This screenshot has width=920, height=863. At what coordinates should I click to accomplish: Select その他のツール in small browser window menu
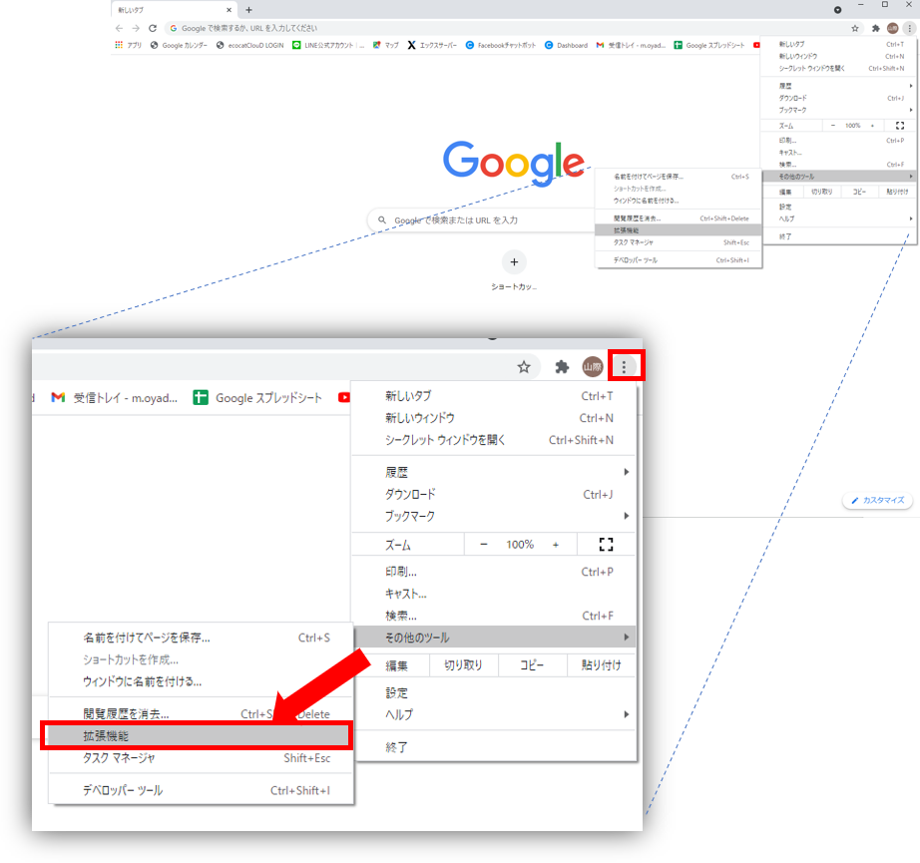click(x=838, y=177)
